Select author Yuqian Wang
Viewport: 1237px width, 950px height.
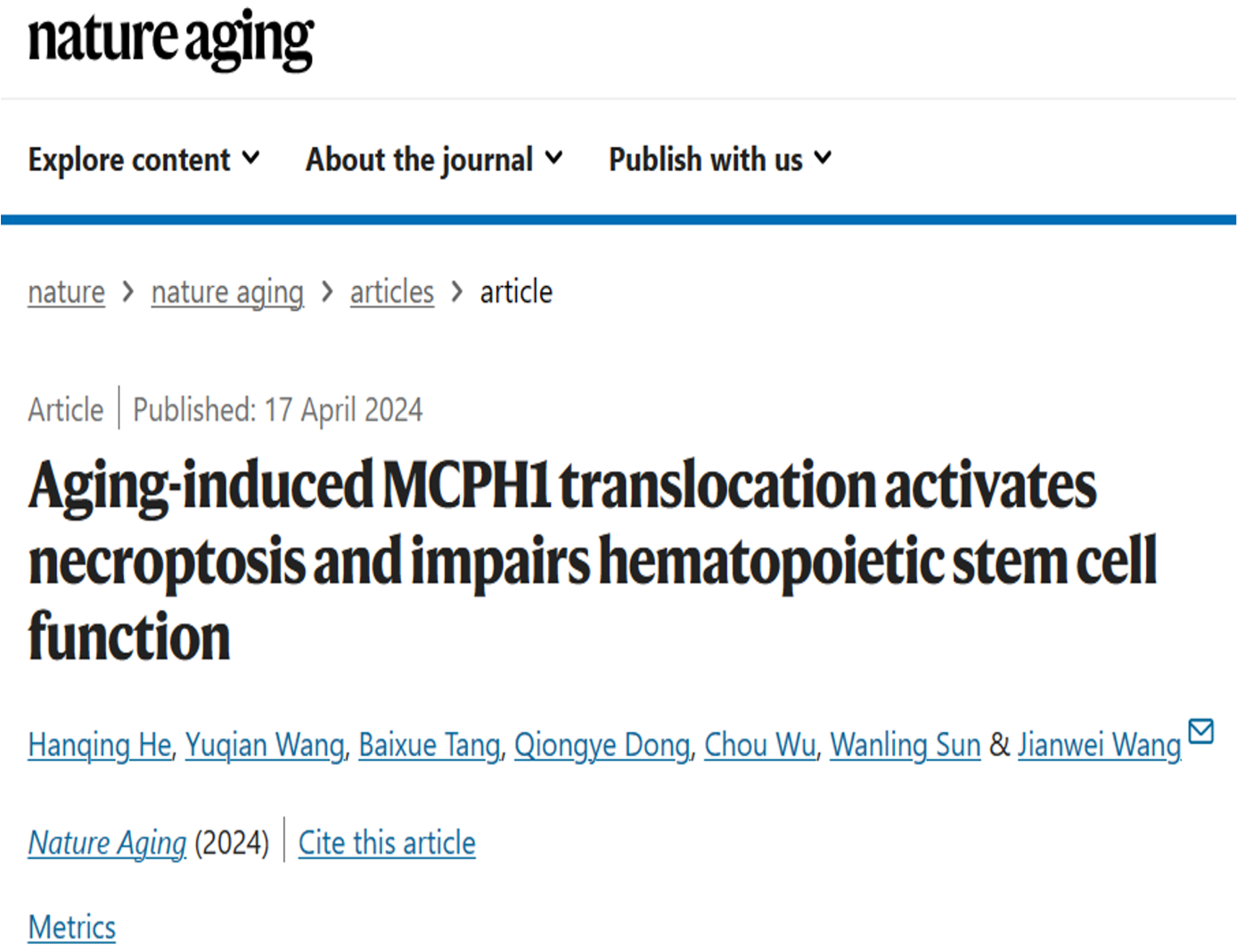265,745
